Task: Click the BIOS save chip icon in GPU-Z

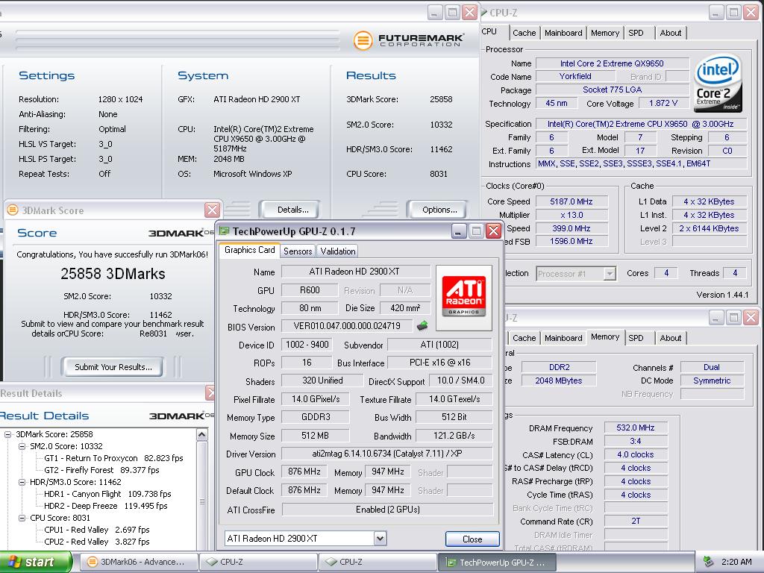Action: tap(422, 325)
